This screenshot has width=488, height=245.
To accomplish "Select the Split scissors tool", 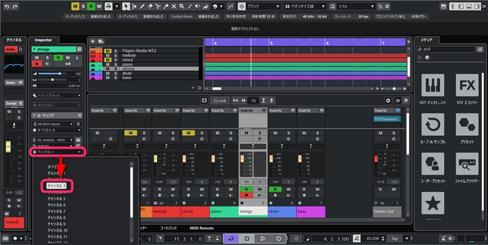I will click(158, 6).
